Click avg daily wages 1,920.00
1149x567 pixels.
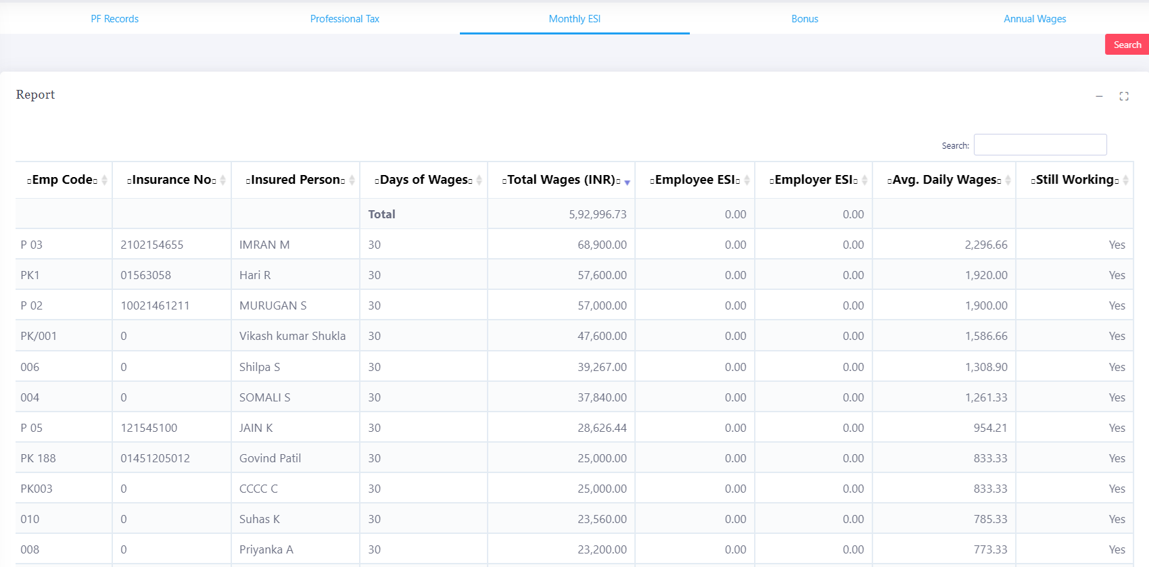pos(986,275)
